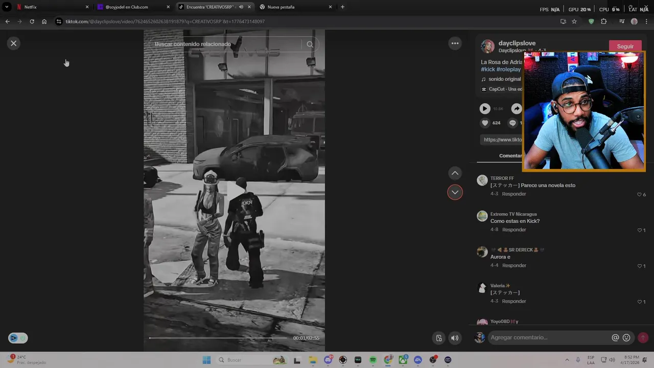654x368 pixels.
Task: Click the taskbar Buscar search box
Action: point(251,360)
